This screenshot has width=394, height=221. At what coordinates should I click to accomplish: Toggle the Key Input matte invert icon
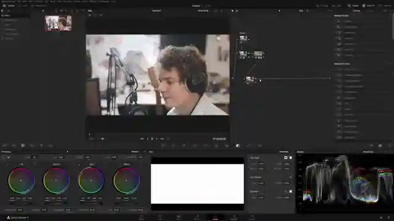point(286,158)
